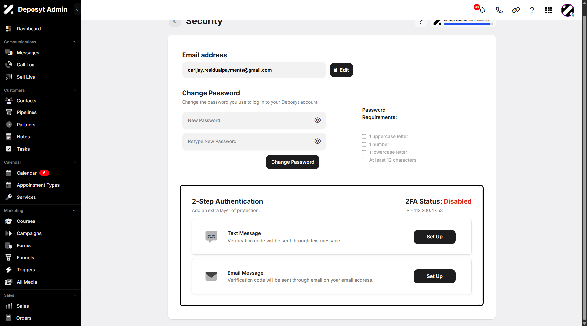
Task: Click the Sell Live icon in sidebar
Action: (9, 77)
